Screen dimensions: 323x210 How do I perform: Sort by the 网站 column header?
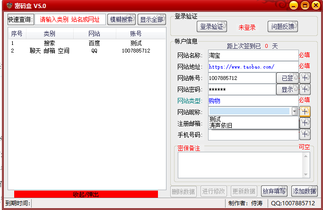[x=95, y=34]
